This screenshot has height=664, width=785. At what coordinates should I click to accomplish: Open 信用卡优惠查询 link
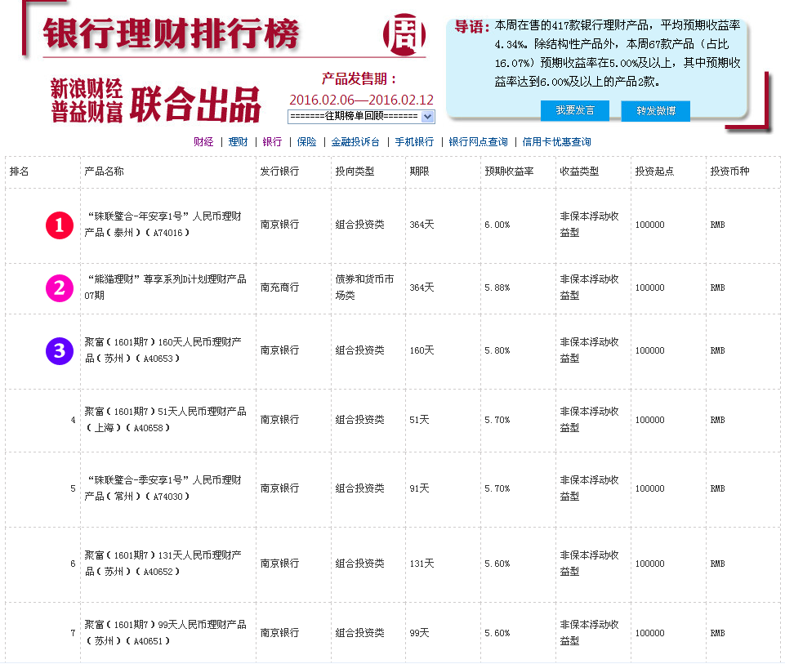click(556, 142)
